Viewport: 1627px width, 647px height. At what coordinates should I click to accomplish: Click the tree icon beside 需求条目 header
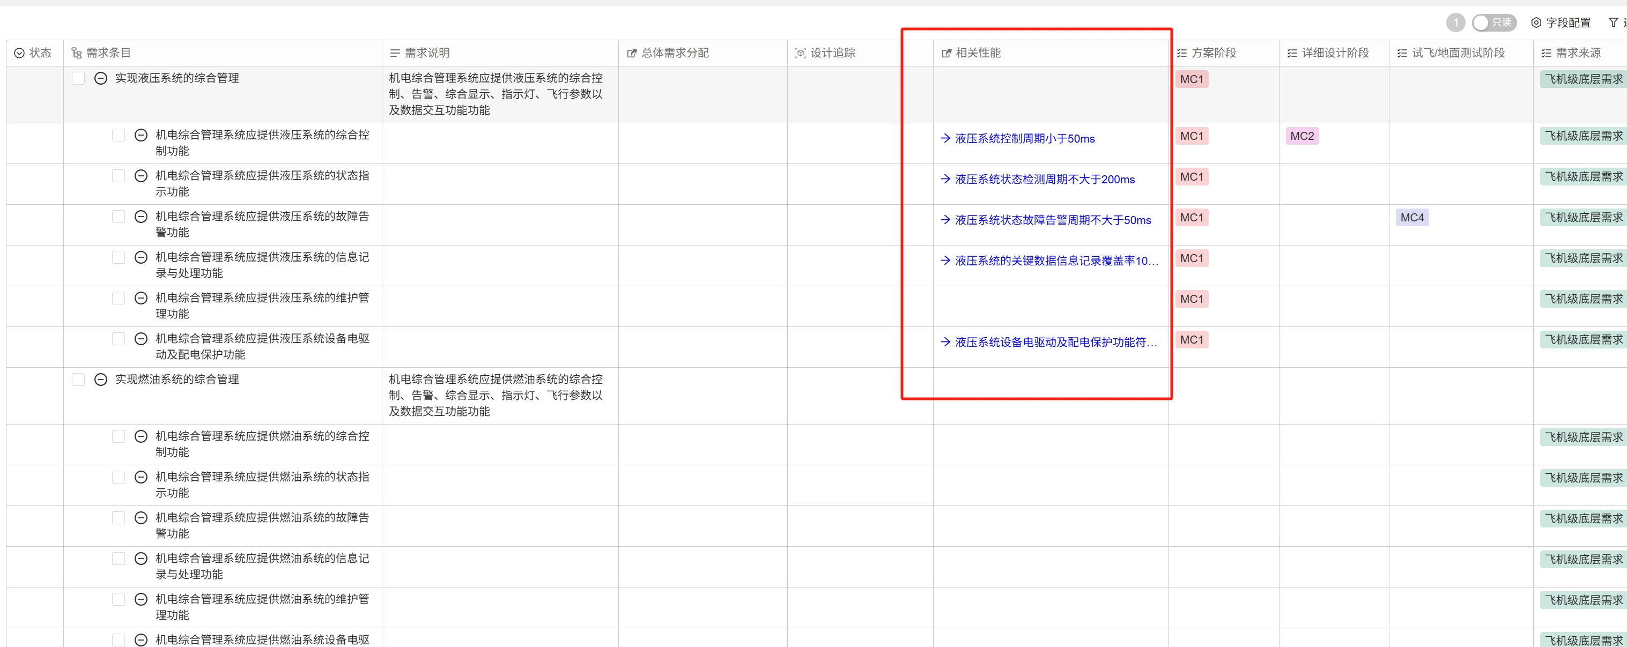[x=77, y=53]
